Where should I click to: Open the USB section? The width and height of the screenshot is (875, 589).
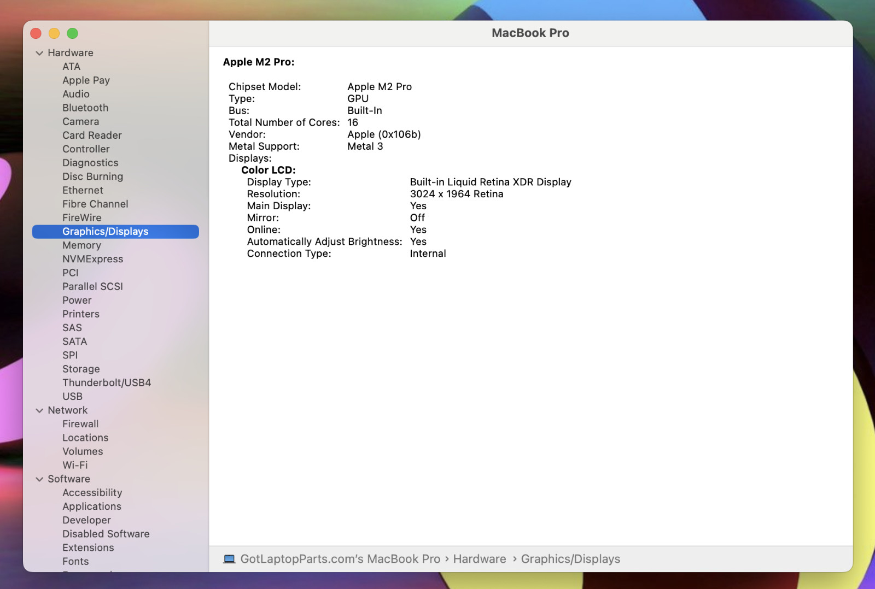(x=72, y=396)
